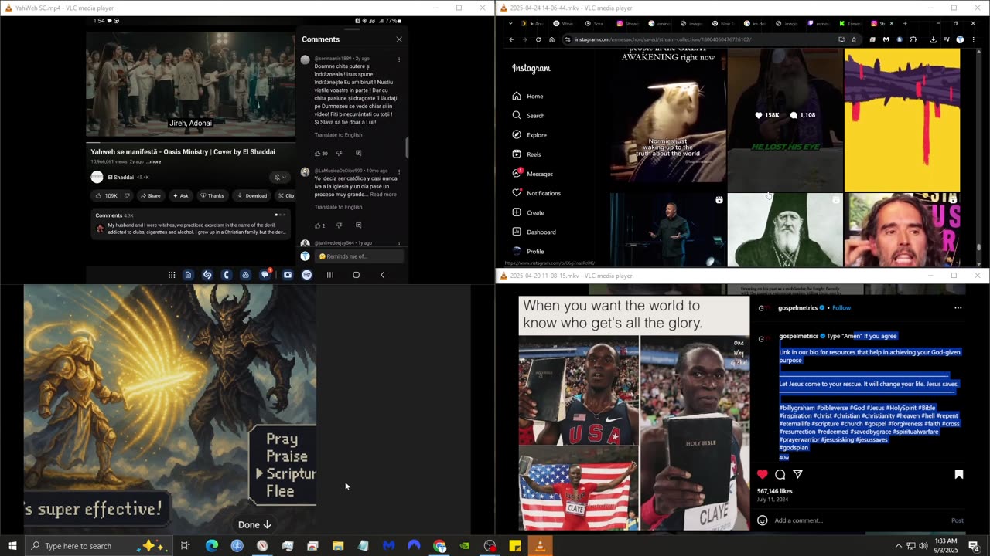
Task: Tap the Clip button under the video
Action: 285,195
